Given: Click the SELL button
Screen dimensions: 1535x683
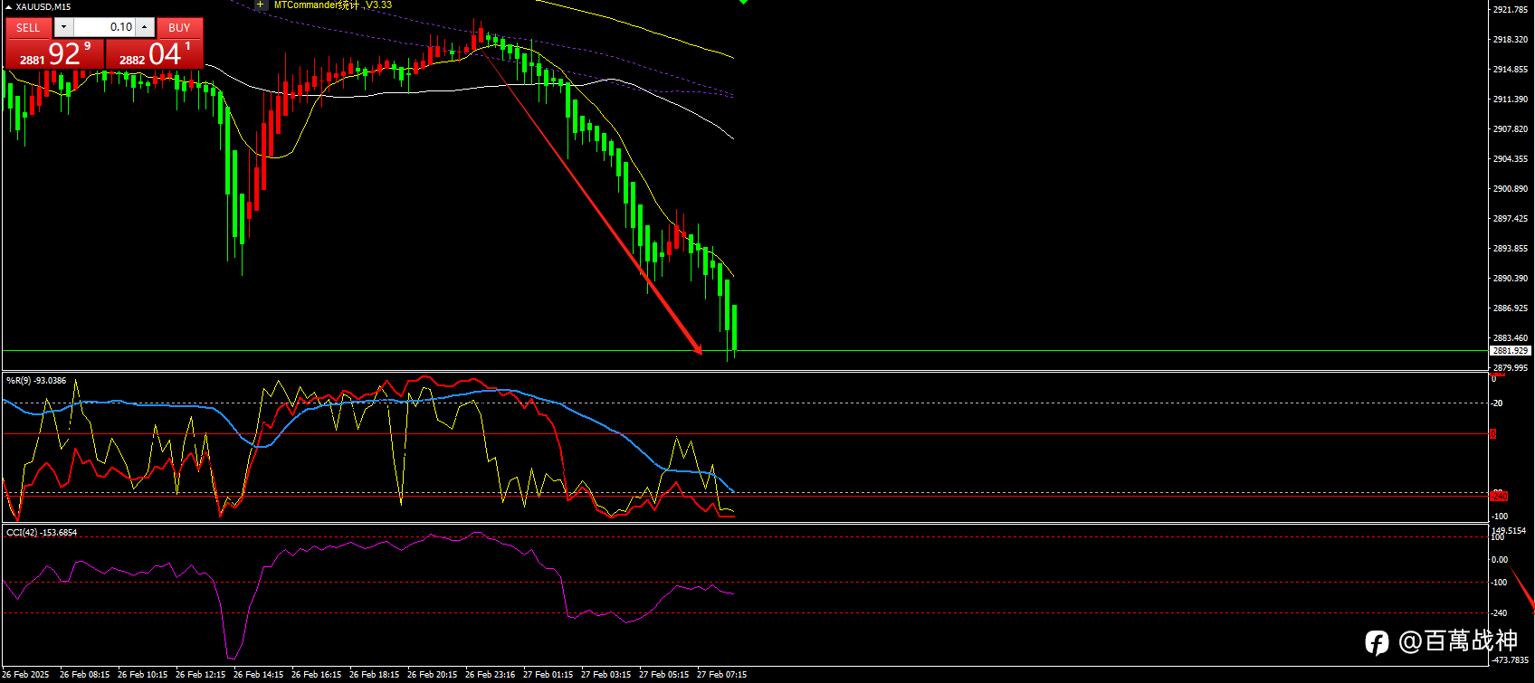Looking at the screenshot, I should [x=28, y=28].
